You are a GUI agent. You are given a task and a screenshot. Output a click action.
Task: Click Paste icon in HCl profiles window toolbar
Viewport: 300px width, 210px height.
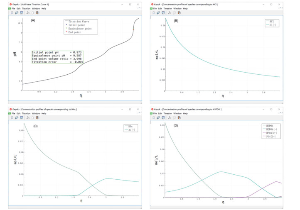179,12
